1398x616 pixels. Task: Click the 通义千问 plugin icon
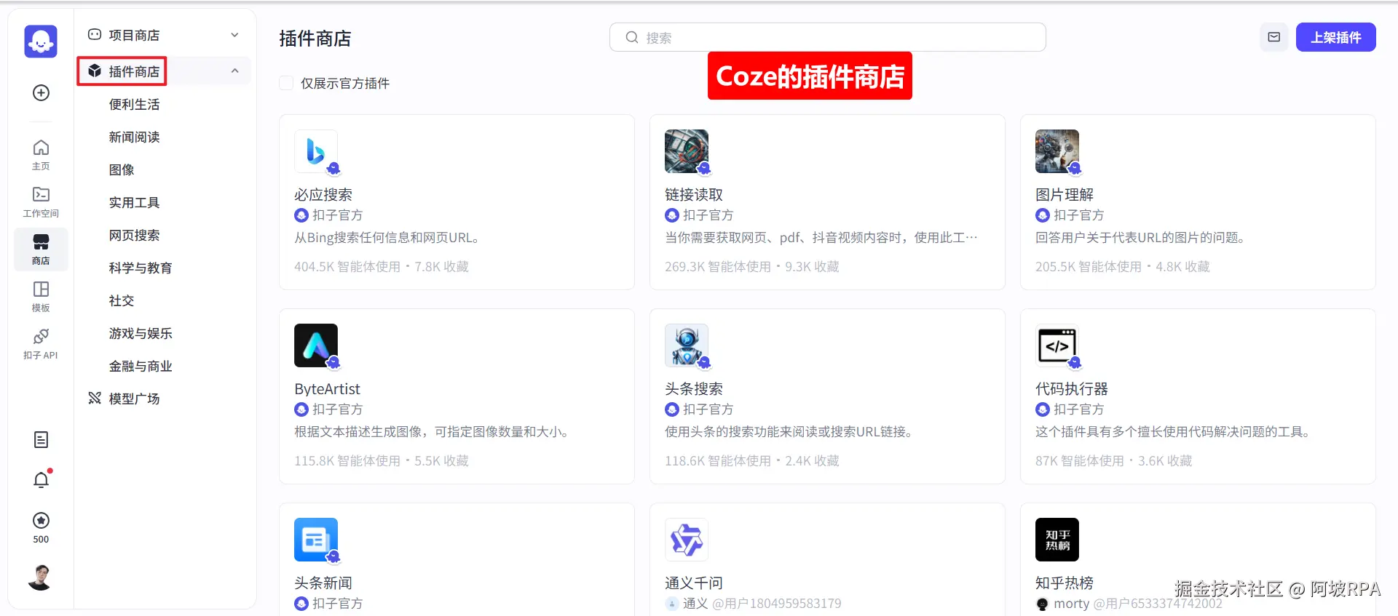pos(687,540)
